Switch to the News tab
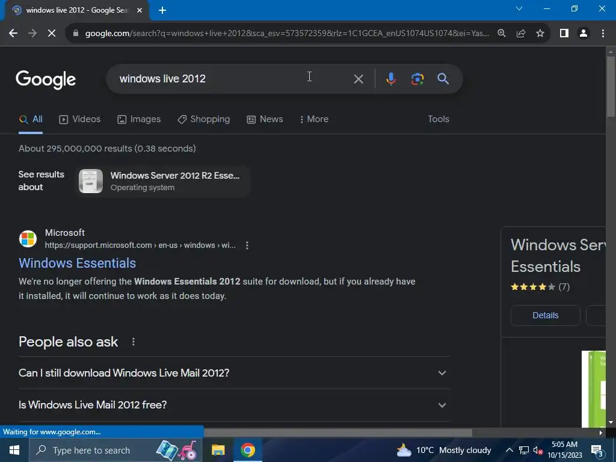The width and height of the screenshot is (616, 462). click(x=265, y=119)
